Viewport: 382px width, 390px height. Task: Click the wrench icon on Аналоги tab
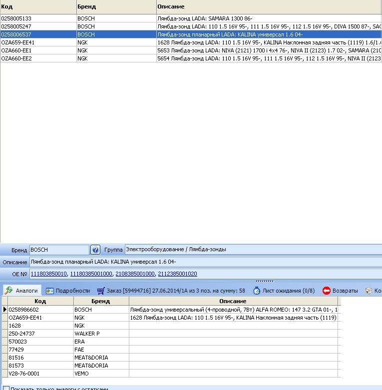[8, 290]
